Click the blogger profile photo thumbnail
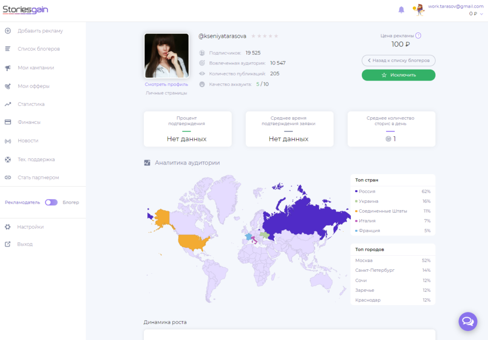 [x=166, y=55]
